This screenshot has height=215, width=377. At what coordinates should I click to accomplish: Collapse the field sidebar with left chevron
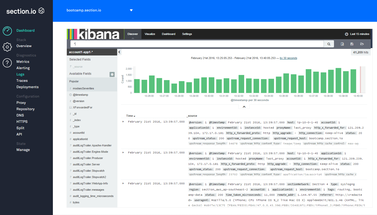click(x=119, y=52)
